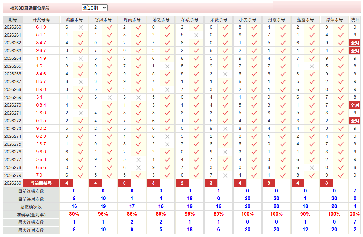This screenshot has width=363, height=237.
Task: Click gray X for 蒹露杀号 in row 2026278
Action: point(312,168)
